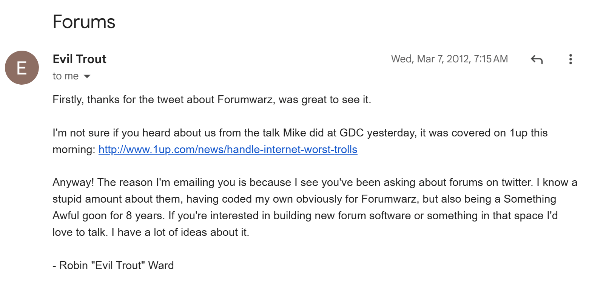This screenshot has height=285, width=589.
Task: Open the three-dot more options menu
Action: tap(570, 59)
